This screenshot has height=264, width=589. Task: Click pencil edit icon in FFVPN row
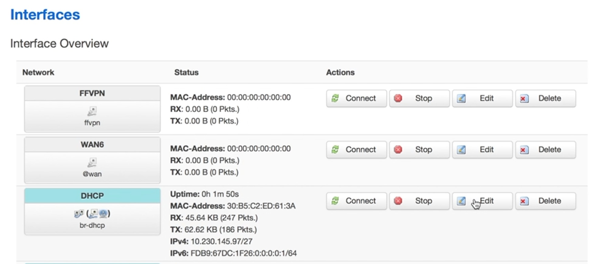pyautogui.click(x=461, y=98)
